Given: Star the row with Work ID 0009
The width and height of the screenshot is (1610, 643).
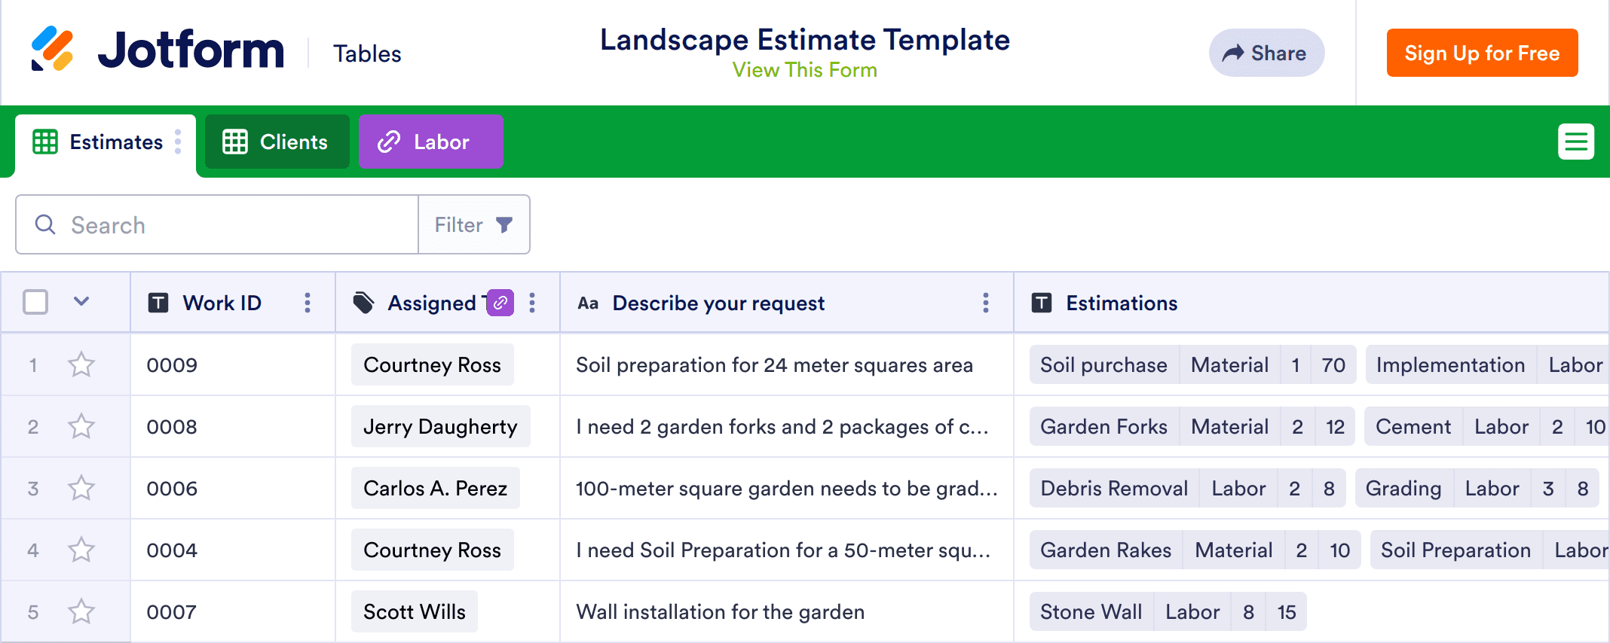Looking at the screenshot, I should tap(81, 365).
